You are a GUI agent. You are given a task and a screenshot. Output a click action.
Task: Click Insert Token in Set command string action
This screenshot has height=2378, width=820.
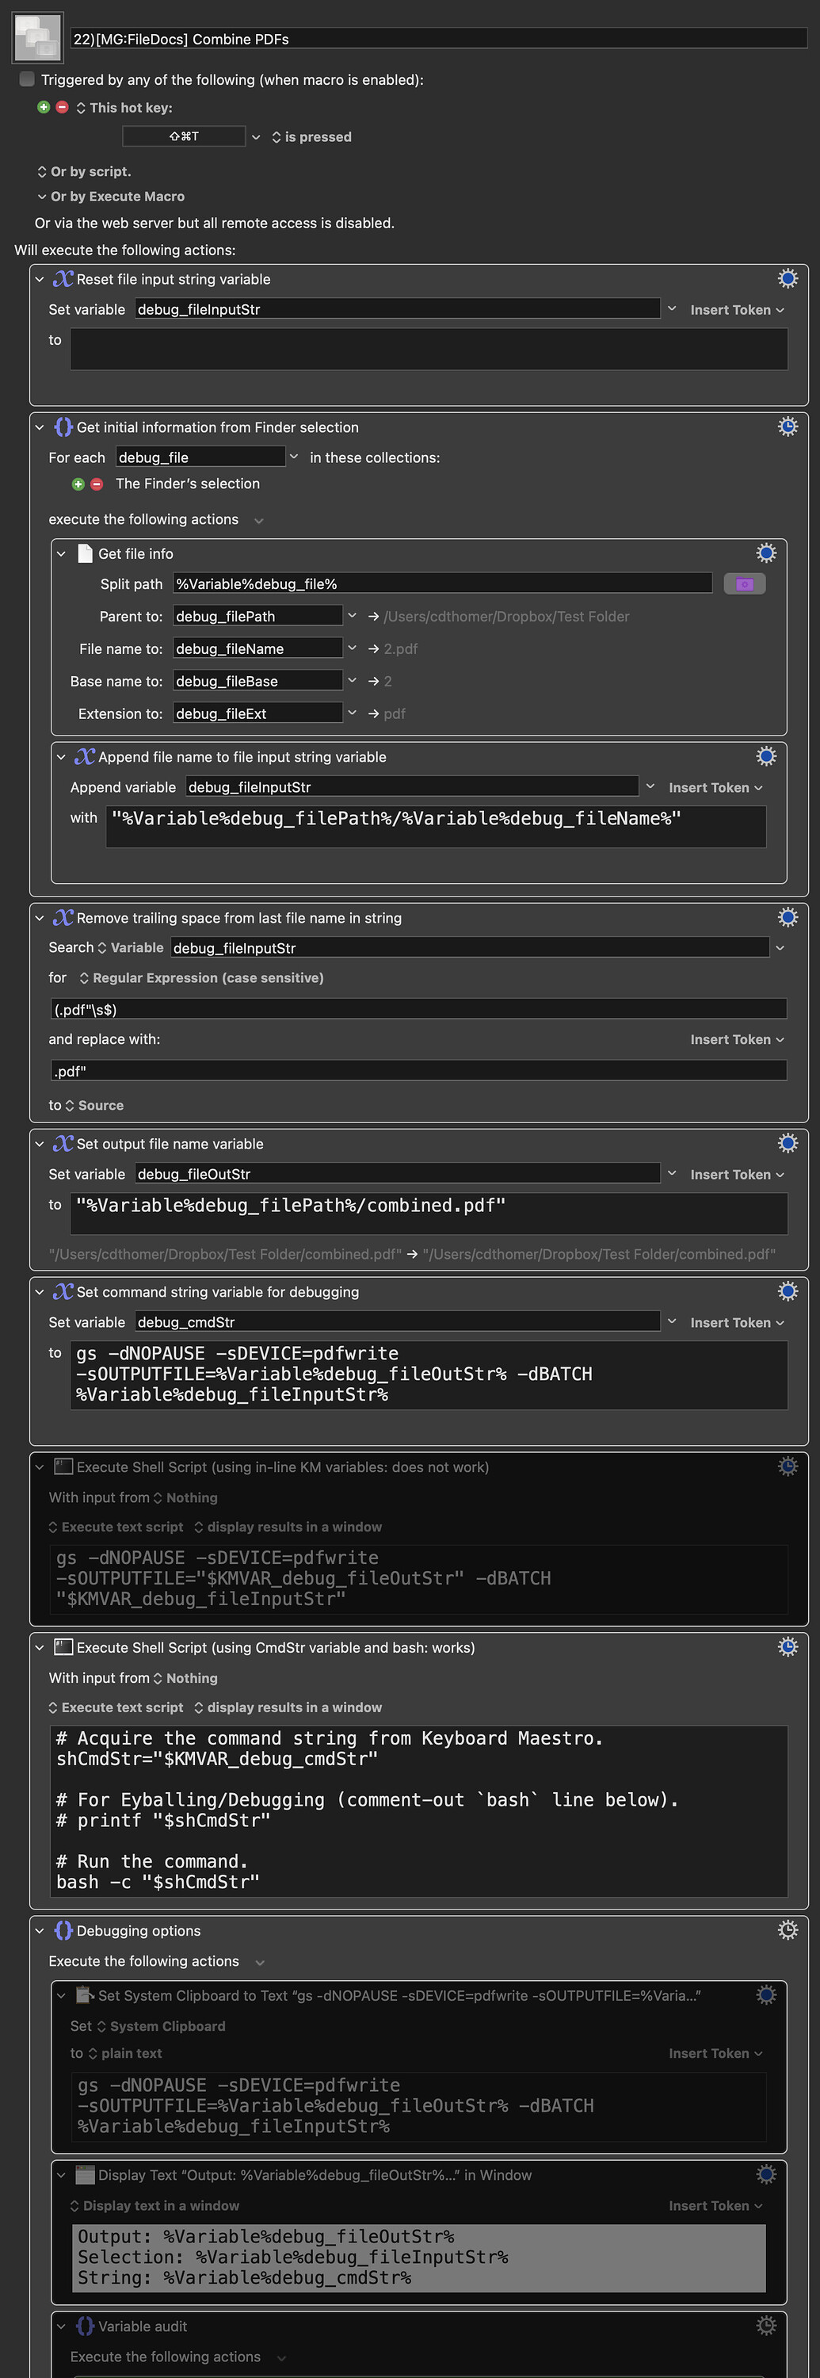point(737,1323)
